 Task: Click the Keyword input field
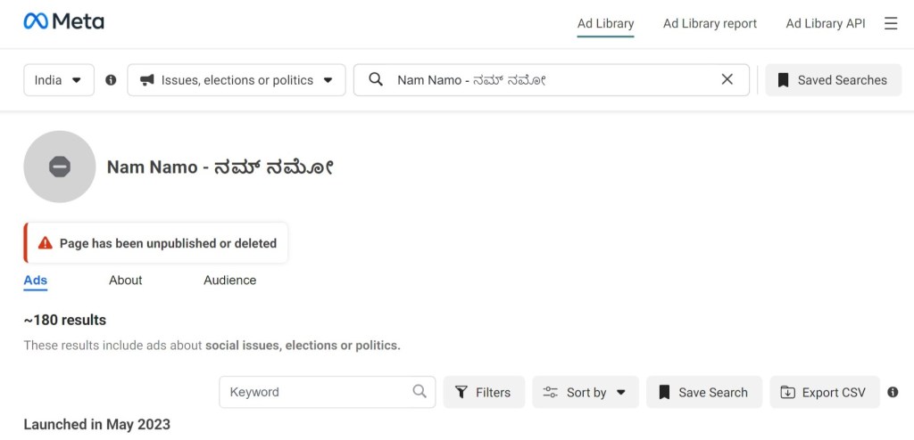coord(327,392)
